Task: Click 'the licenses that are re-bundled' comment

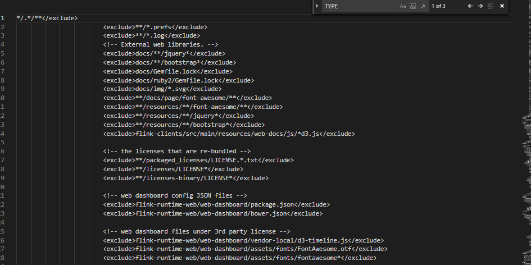Action: point(177,151)
